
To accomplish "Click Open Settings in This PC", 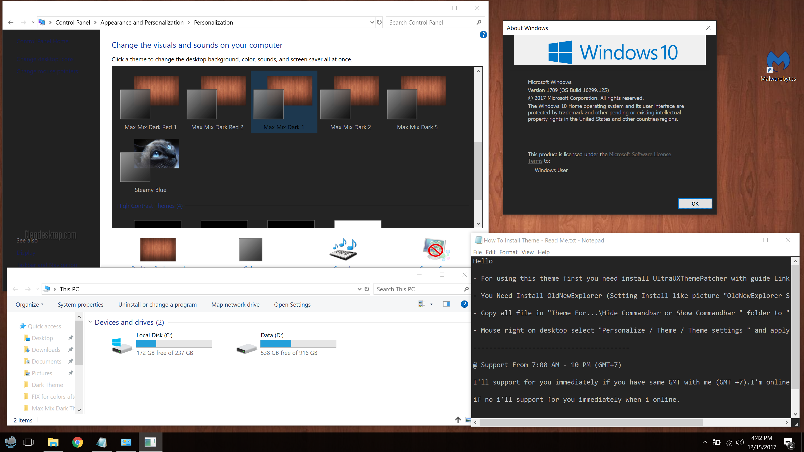I will [x=292, y=304].
